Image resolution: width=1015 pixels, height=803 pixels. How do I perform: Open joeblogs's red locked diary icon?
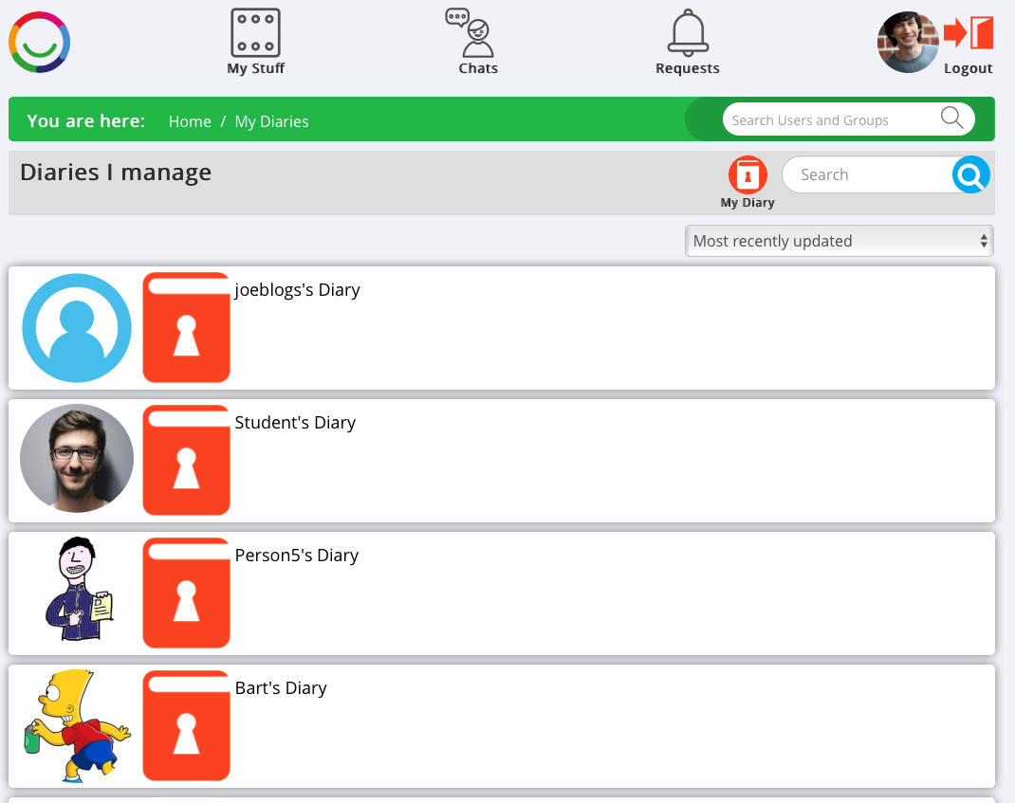point(187,327)
